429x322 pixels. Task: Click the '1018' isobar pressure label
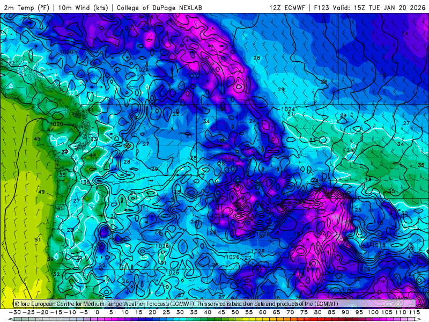coord(379,245)
